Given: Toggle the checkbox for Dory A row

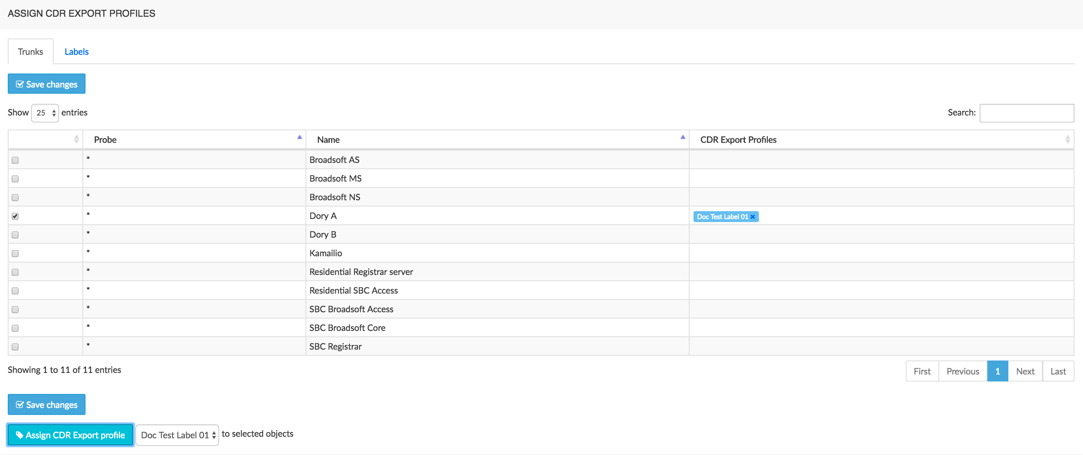Looking at the screenshot, I should pos(16,216).
